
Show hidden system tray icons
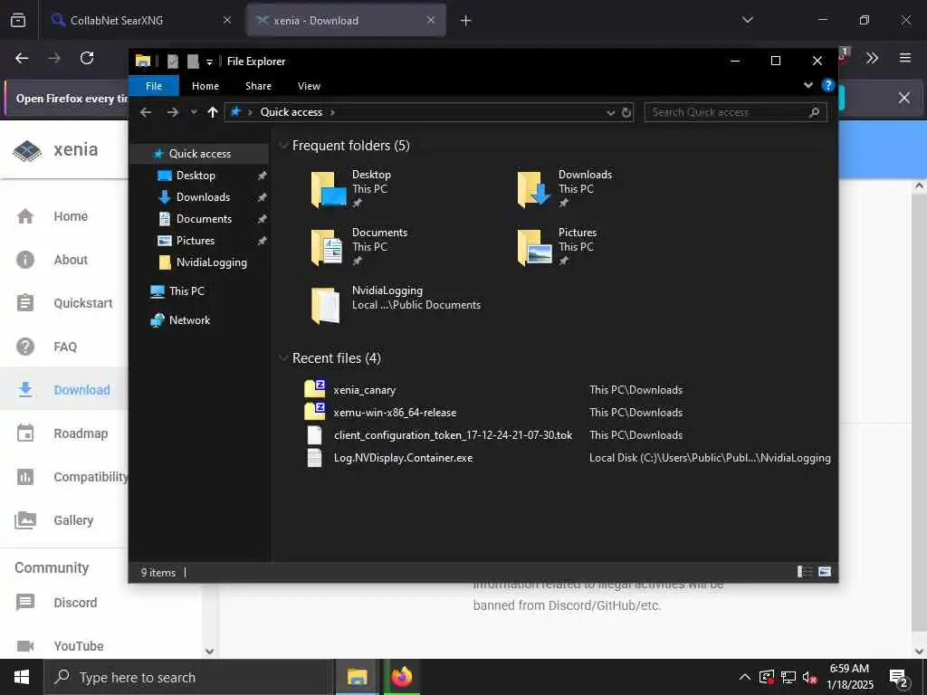pos(745,677)
